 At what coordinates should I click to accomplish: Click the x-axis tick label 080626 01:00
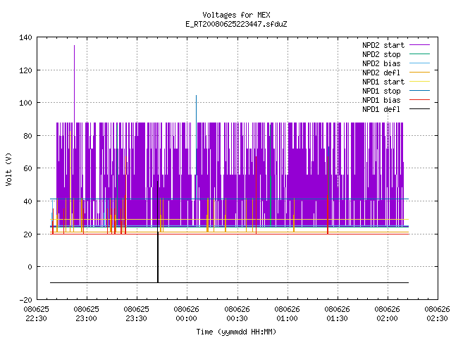pos(287,314)
